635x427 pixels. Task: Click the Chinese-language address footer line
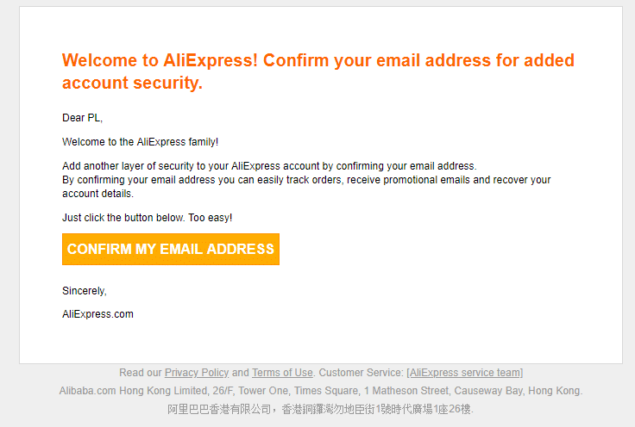pos(320,409)
